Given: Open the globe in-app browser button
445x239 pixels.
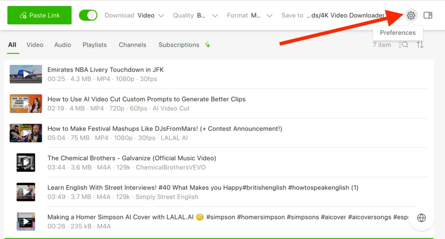Looking at the screenshot, I should point(422,218).
